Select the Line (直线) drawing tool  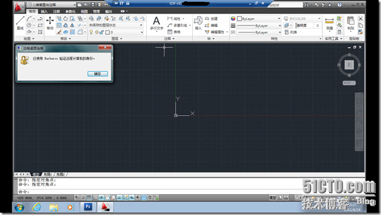tap(20, 23)
